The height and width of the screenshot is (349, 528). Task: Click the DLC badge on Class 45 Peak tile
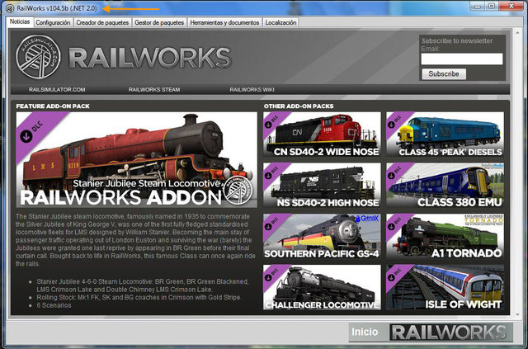coord(395,121)
